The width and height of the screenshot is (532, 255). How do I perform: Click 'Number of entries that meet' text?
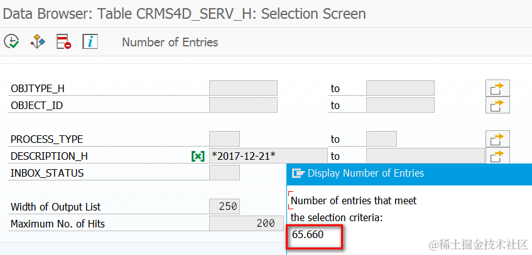354,201
